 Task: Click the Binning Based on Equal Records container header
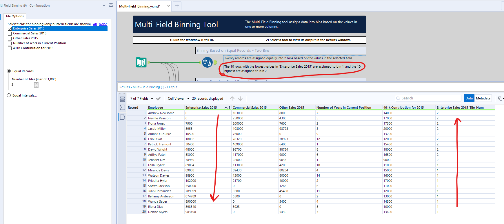[x=281, y=50]
